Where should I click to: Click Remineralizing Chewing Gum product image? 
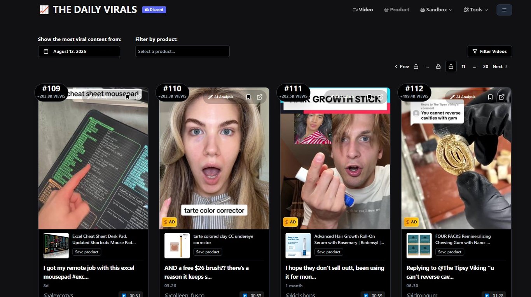[419, 246]
